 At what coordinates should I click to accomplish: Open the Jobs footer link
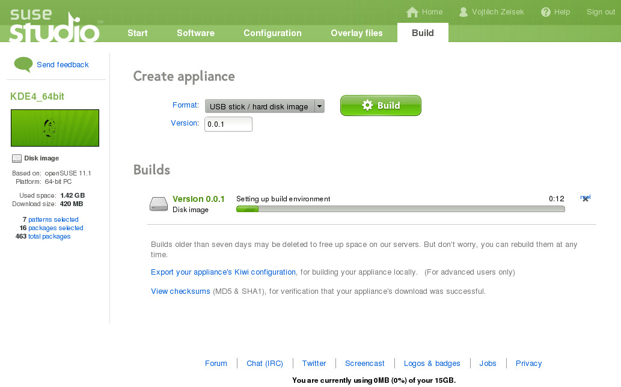point(488,363)
